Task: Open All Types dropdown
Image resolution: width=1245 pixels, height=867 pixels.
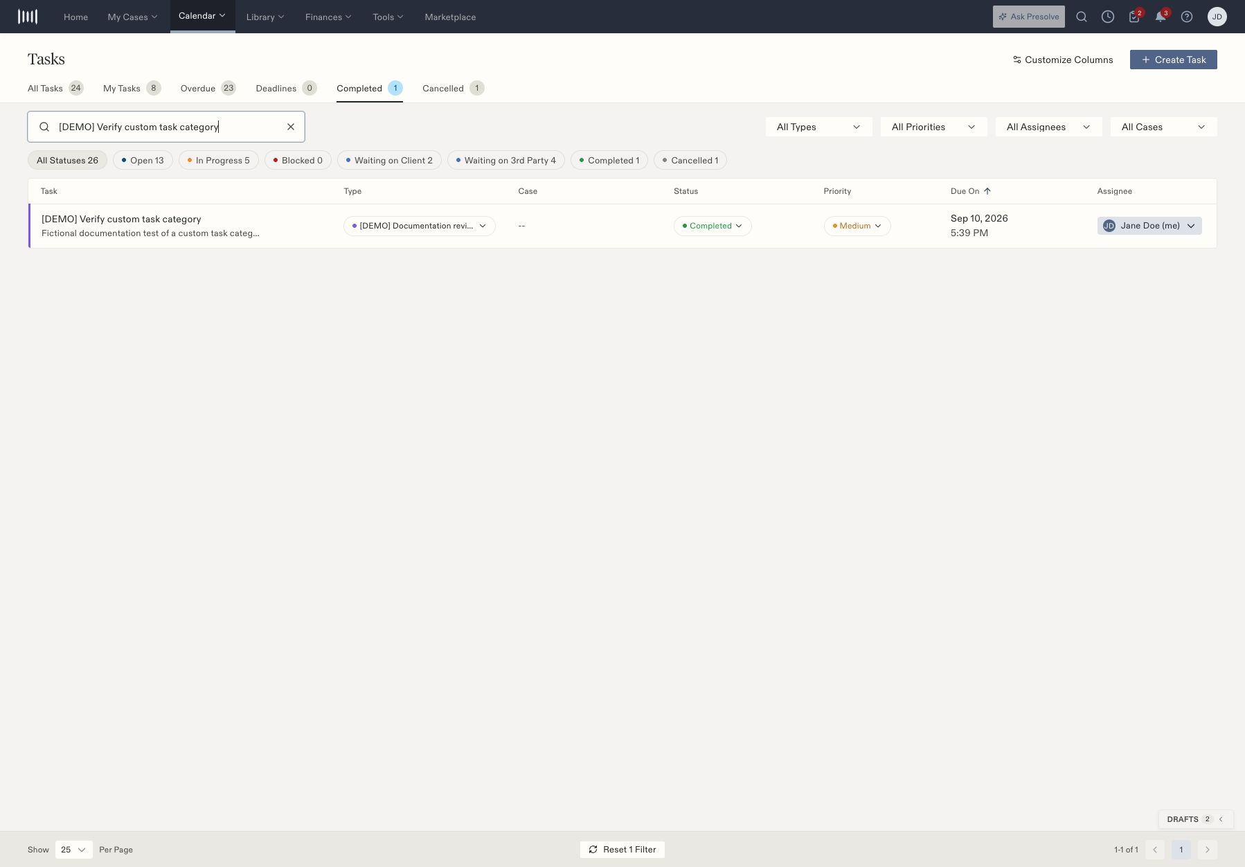Action: pos(819,127)
